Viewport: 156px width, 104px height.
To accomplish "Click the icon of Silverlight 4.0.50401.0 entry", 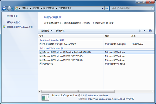I will pos(41,44).
